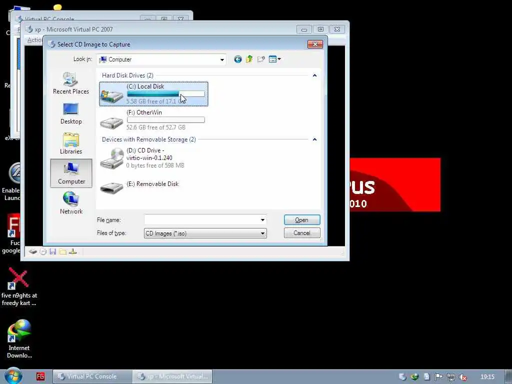Click (F:) OtherWin usage bar

click(x=166, y=120)
